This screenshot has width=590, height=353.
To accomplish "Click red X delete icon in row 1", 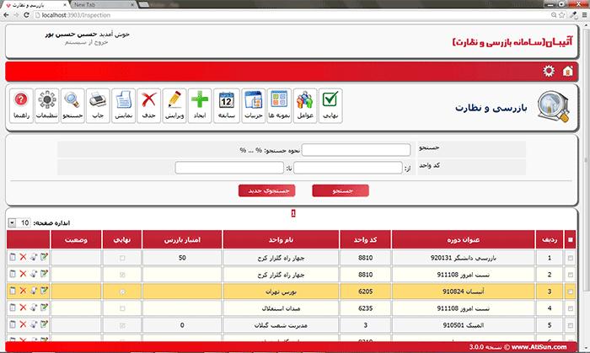I will coord(23,257).
